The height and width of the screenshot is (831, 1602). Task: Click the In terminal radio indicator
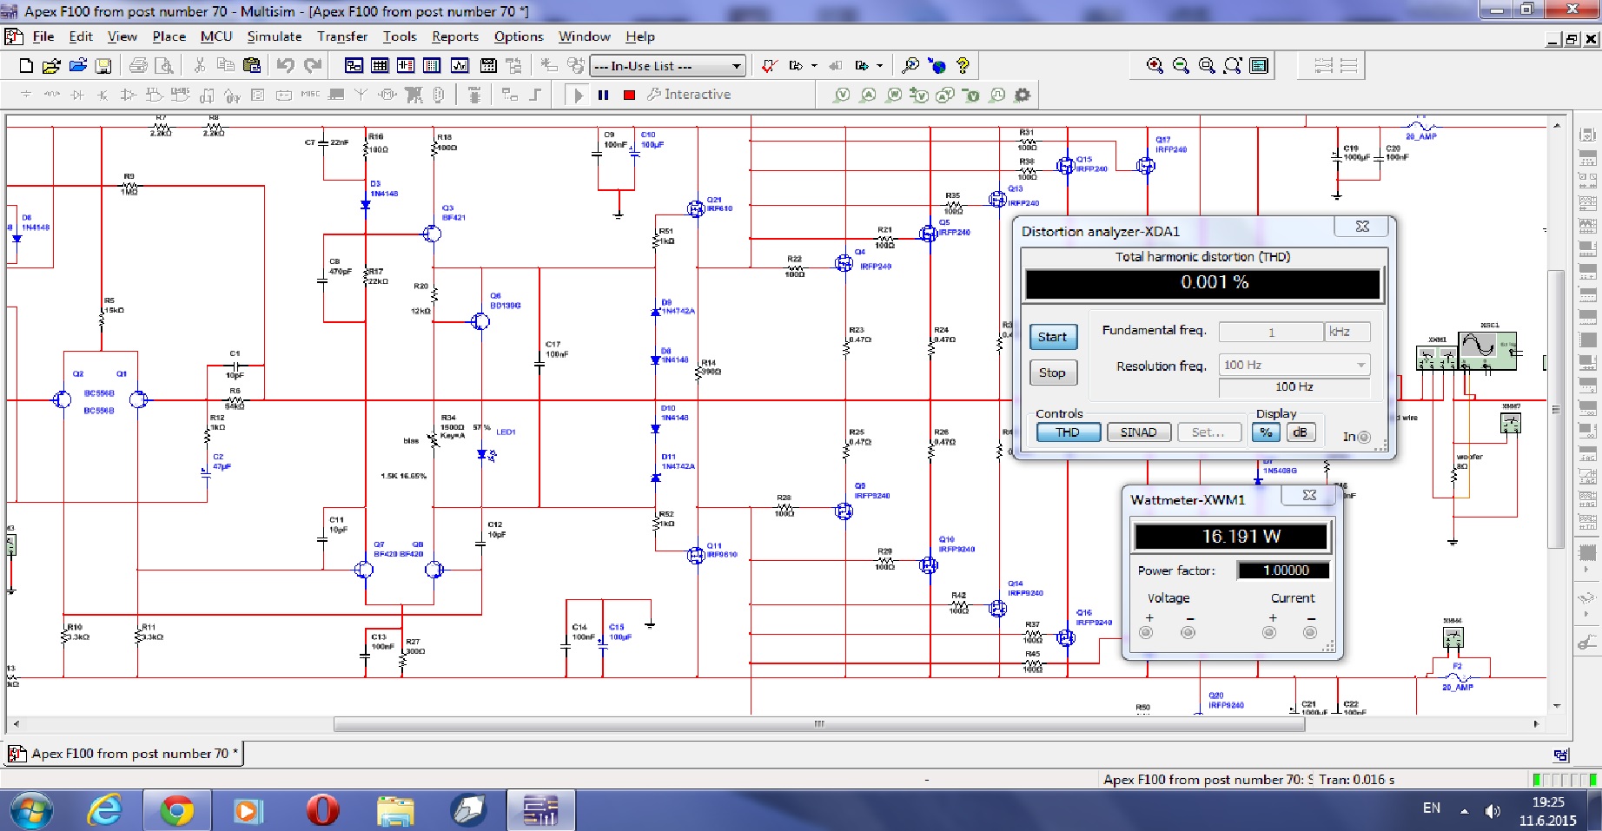[1364, 437]
